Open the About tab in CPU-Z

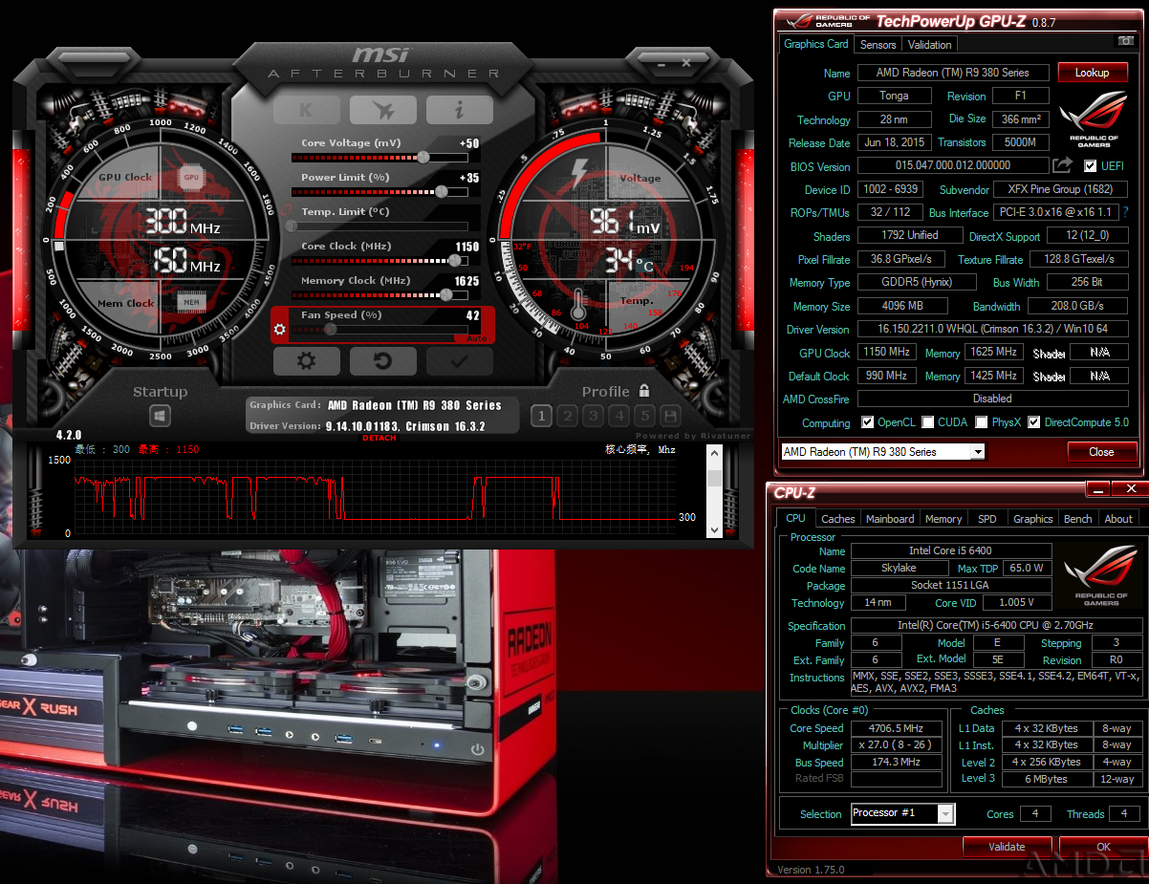click(x=1118, y=519)
